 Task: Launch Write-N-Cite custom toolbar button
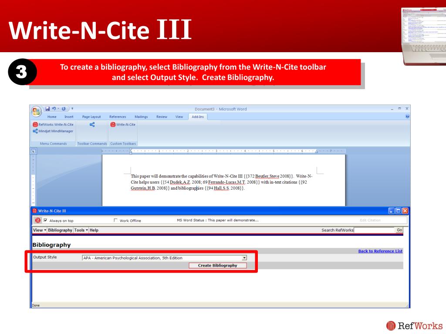click(x=123, y=124)
